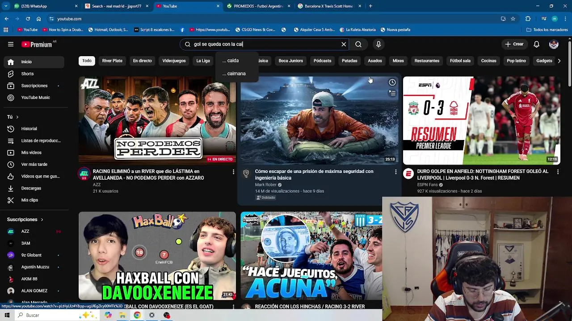Image resolution: width=572 pixels, height=321 pixels.
Task: Open more options for the RACING ELIMINÓ video
Action: coord(233,172)
